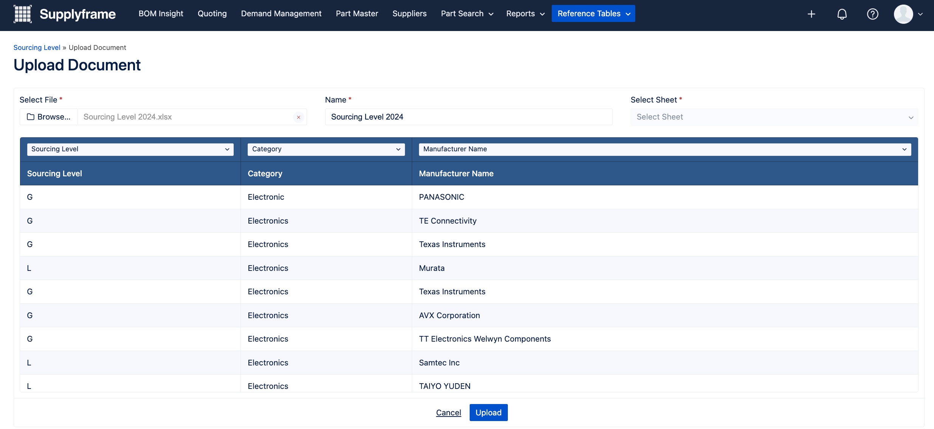Open the notifications bell icon
The height and width of the screenshot is (429, 934).
pos(842,14)
